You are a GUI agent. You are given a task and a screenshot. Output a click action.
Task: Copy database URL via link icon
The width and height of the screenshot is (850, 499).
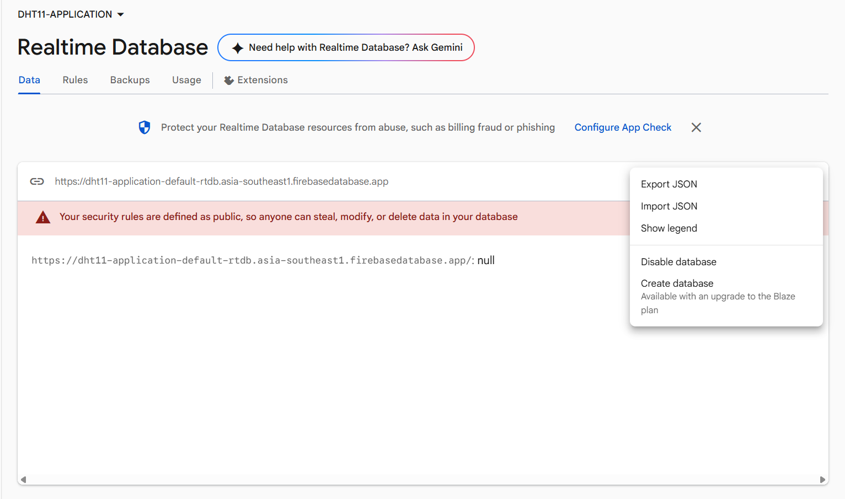tap(37, 181)
